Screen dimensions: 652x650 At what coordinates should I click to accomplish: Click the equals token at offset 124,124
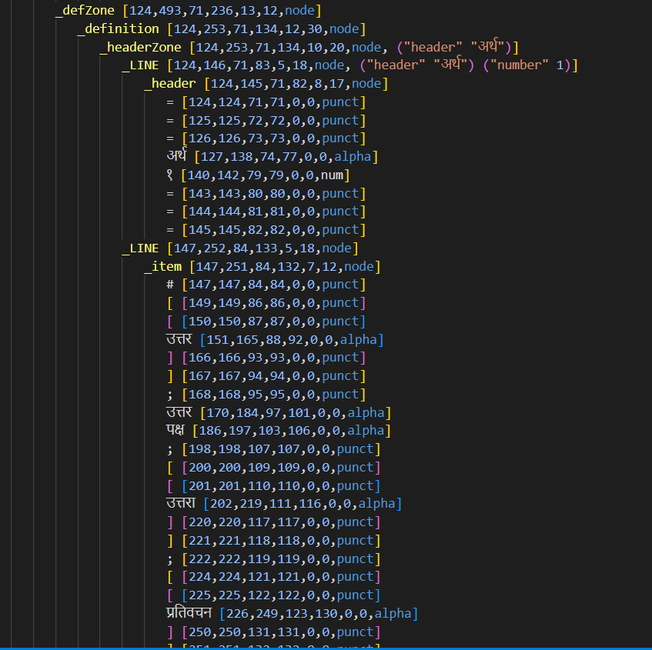pyautogui.click(x=266, y=102)
